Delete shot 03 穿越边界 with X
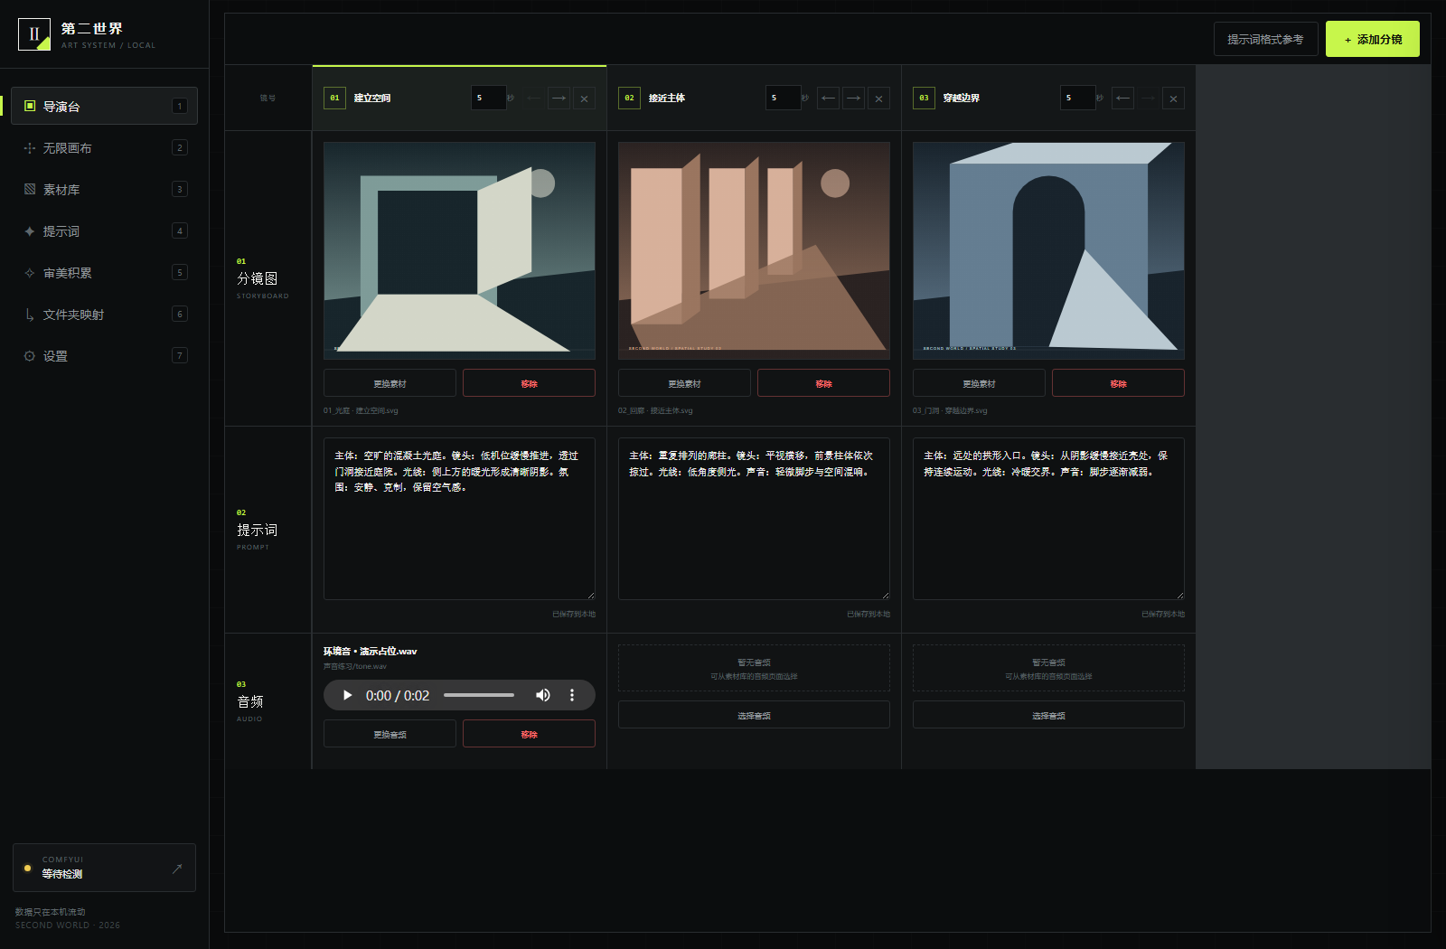 1173,99
